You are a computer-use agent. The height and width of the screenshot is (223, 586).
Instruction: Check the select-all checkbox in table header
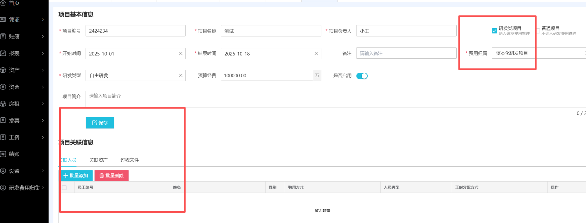64,187
